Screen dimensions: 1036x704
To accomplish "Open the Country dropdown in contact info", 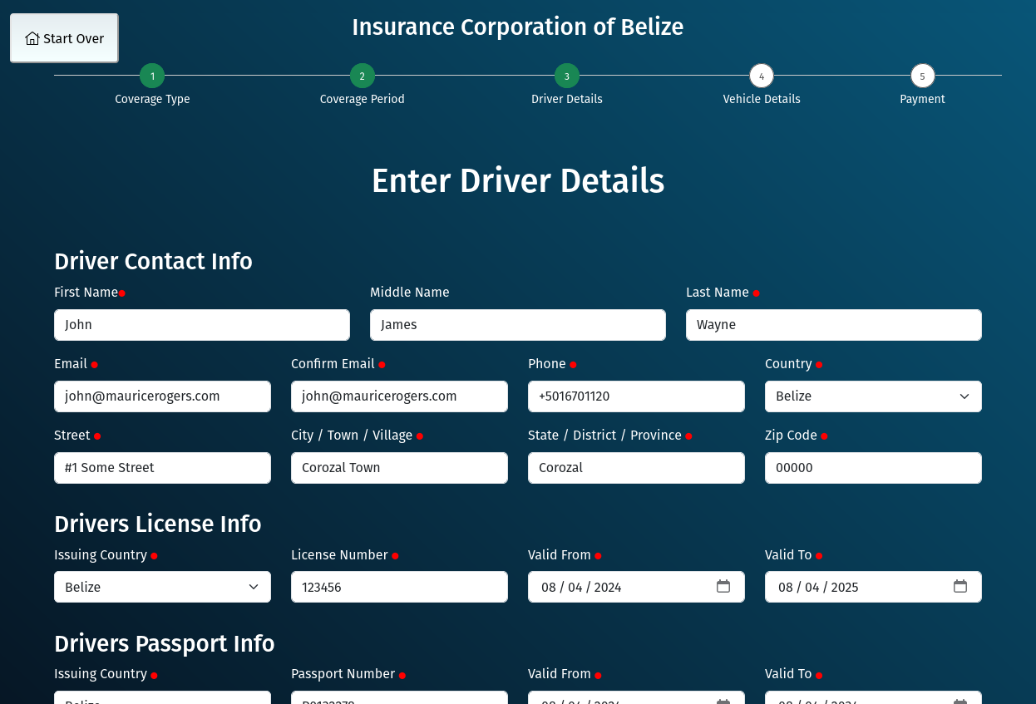I will pyautogui.click(x=873, y=396).
